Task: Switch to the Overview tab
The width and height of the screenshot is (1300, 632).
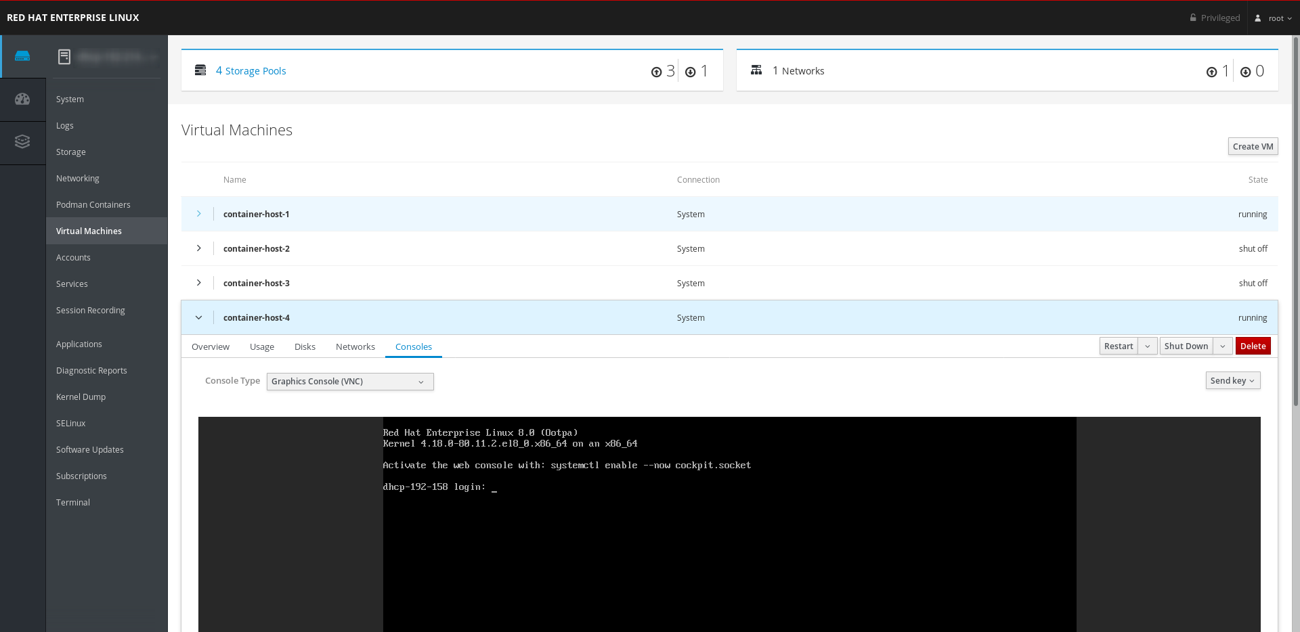Action: [x=210, y=347]
